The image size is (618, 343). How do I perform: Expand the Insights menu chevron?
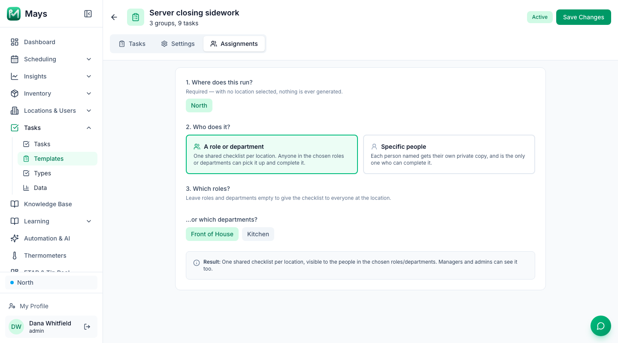[x=89, y=76]
